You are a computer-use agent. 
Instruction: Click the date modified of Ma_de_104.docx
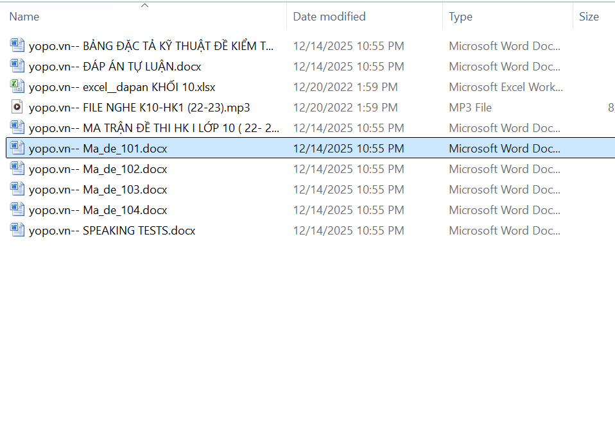348,210
